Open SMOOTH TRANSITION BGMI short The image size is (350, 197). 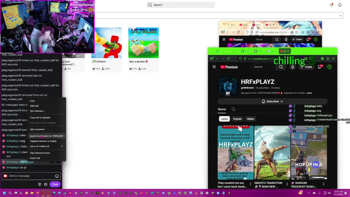click(x=272, y=153)
